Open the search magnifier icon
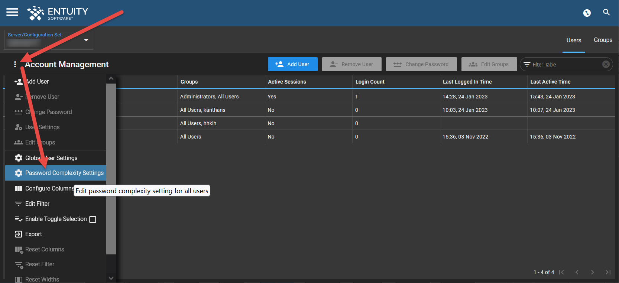 606,12
